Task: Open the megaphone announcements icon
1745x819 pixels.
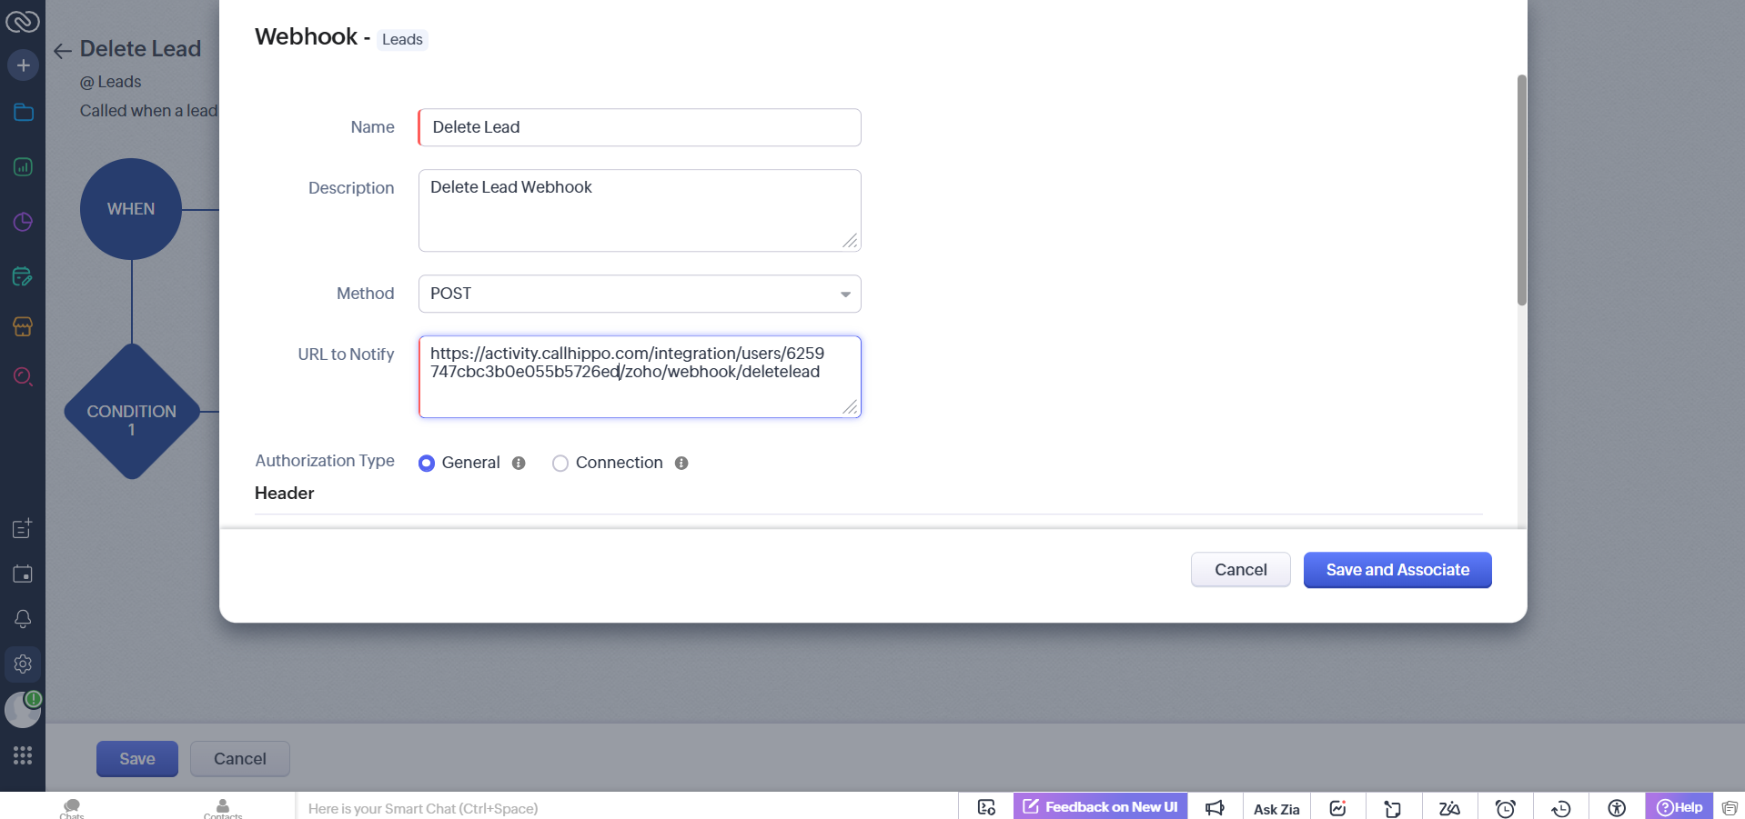Action: [1215, 807]
